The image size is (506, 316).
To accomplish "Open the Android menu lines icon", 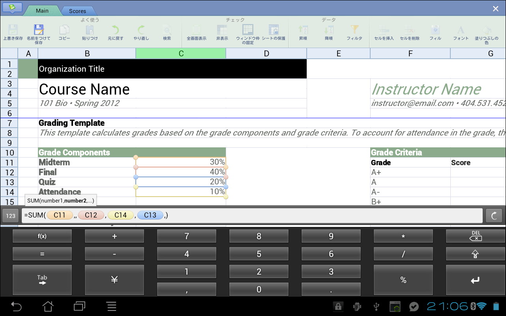I will (x=112, y=306).
